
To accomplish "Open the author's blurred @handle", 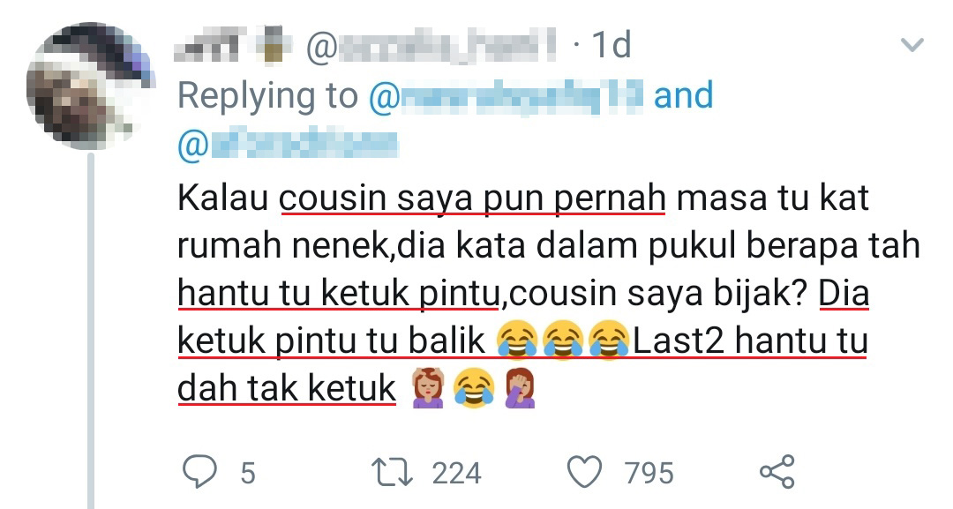I will [x=431, y=46].
